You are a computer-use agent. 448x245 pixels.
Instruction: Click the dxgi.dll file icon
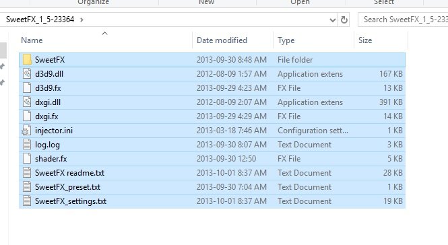pos(27,102)
